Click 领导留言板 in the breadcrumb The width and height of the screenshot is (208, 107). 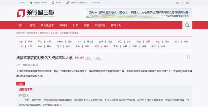pyautogui.click(x=32, y=33)
